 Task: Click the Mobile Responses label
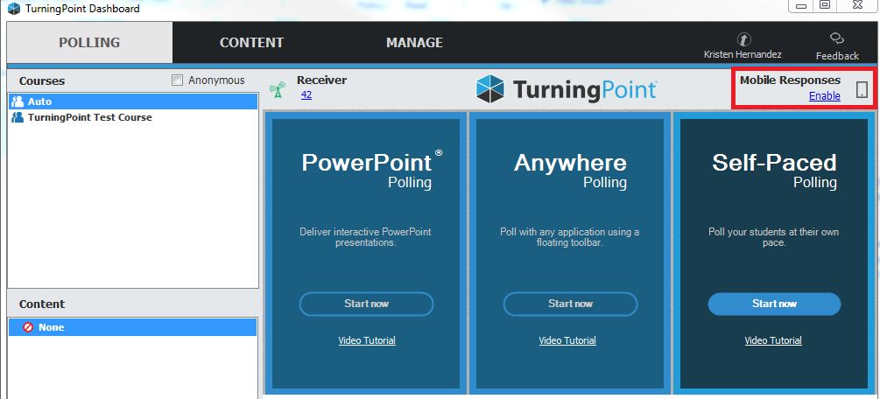coord(790,80)
